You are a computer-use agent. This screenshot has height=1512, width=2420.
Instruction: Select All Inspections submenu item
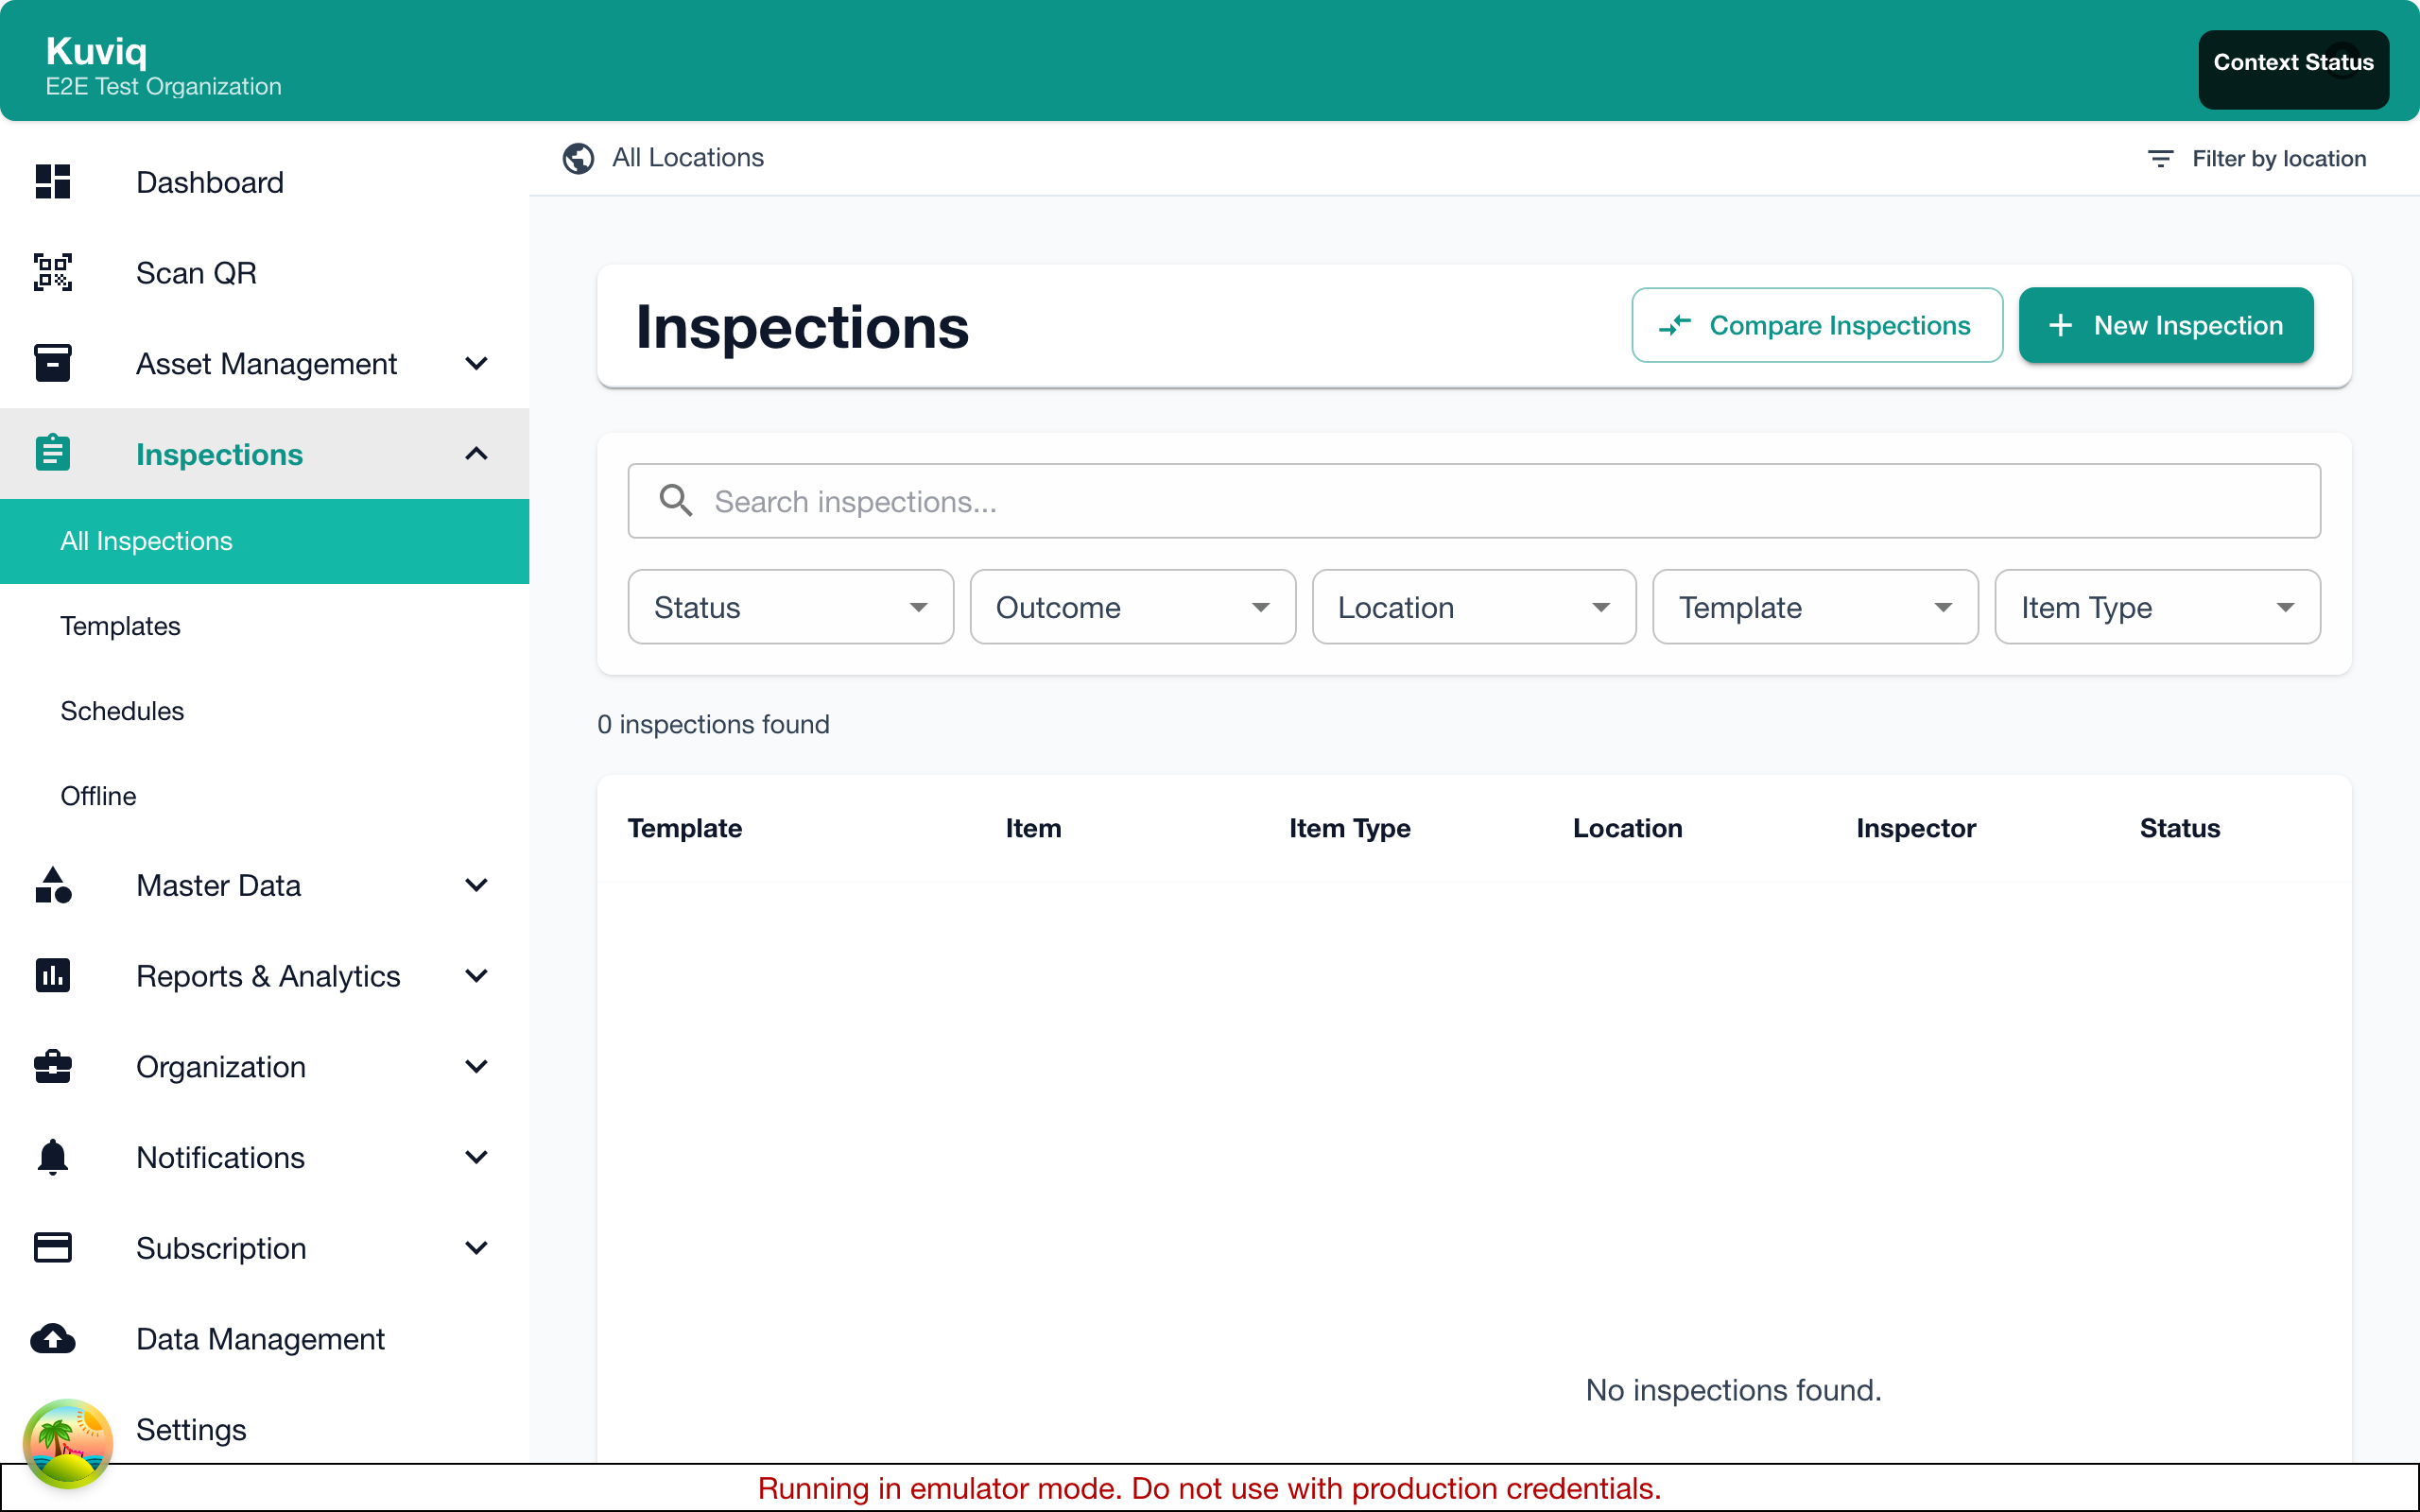point(265,541)
